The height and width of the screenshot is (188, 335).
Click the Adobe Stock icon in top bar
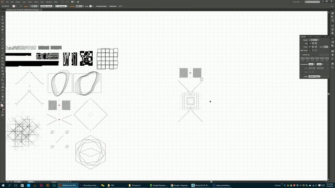point(67,2)
